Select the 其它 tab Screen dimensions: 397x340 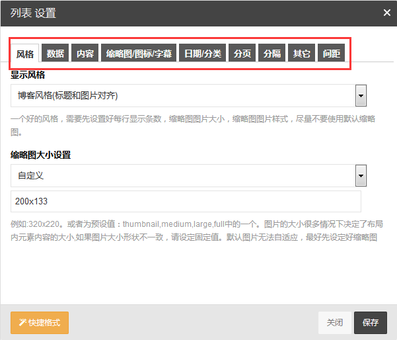[x=301, y=53]
